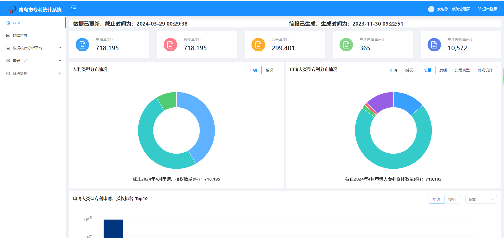Click the 申请量 value 718,195

[107, 48]
